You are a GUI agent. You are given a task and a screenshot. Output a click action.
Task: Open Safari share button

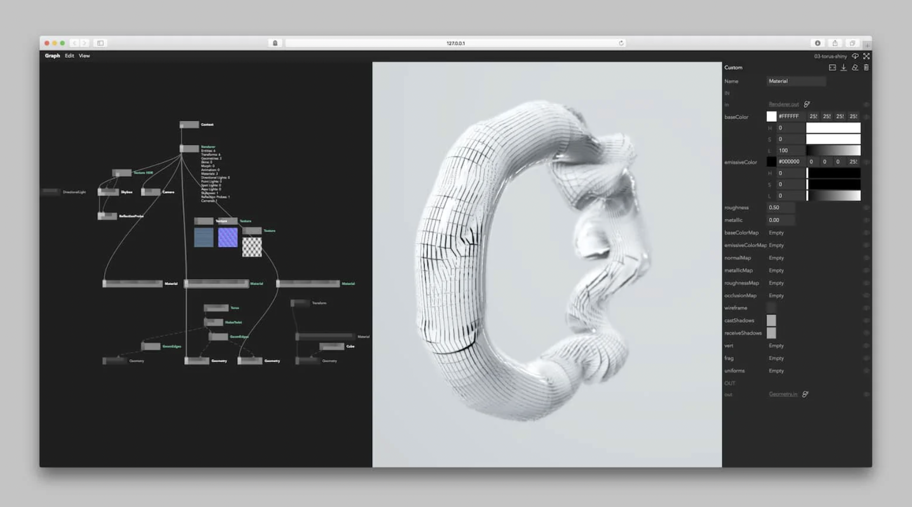tap(835, 43)
